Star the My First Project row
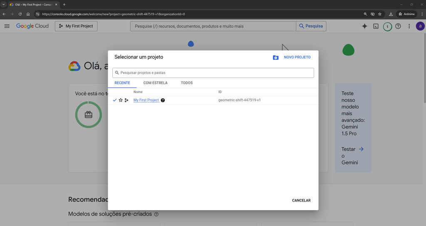 coord(121,100)
